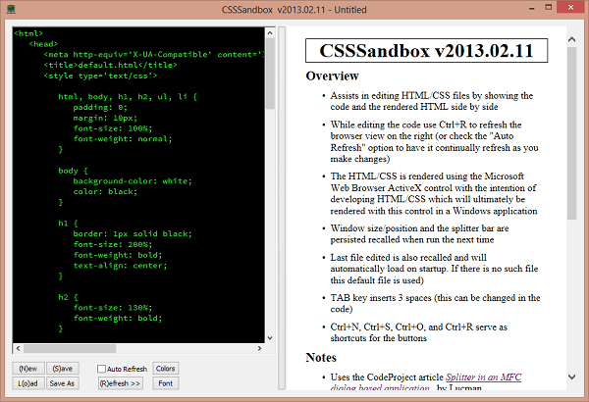Click the 'Last file edited' bullet text
The width and height of the screenshot is (589, 402).
coord(434,269)
